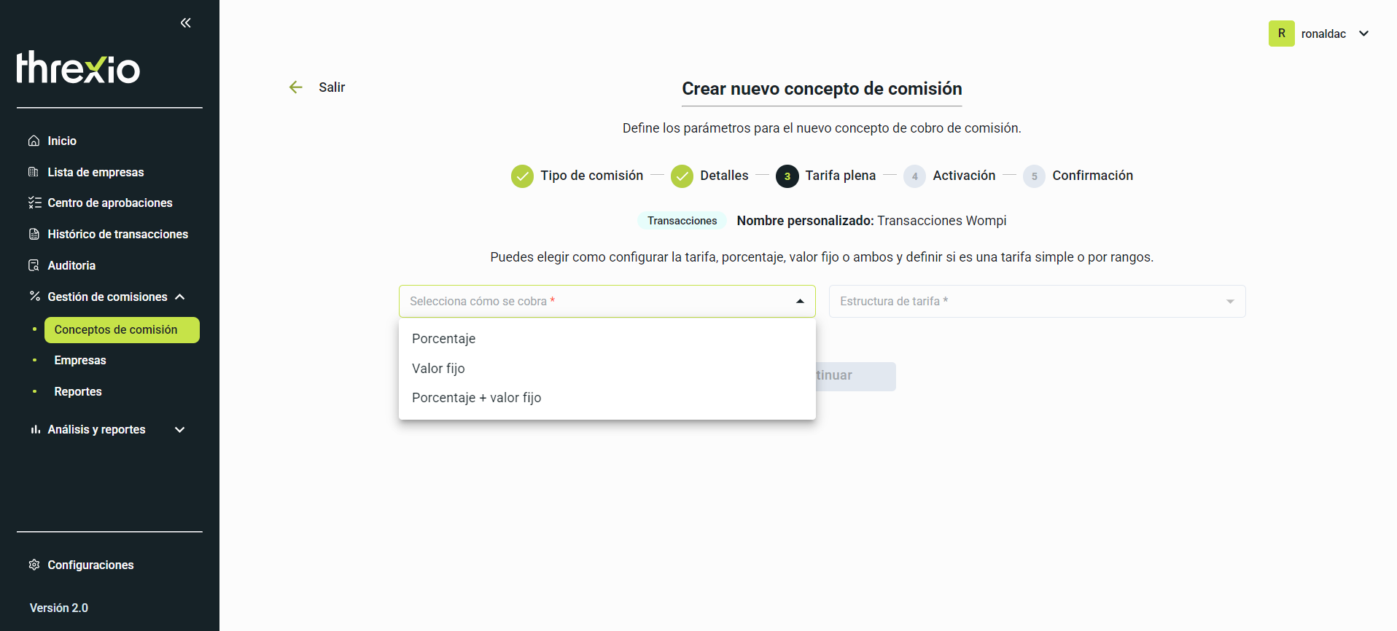Open Reportes under Gestión de comisiones
1397x631 pixels.
78,391
